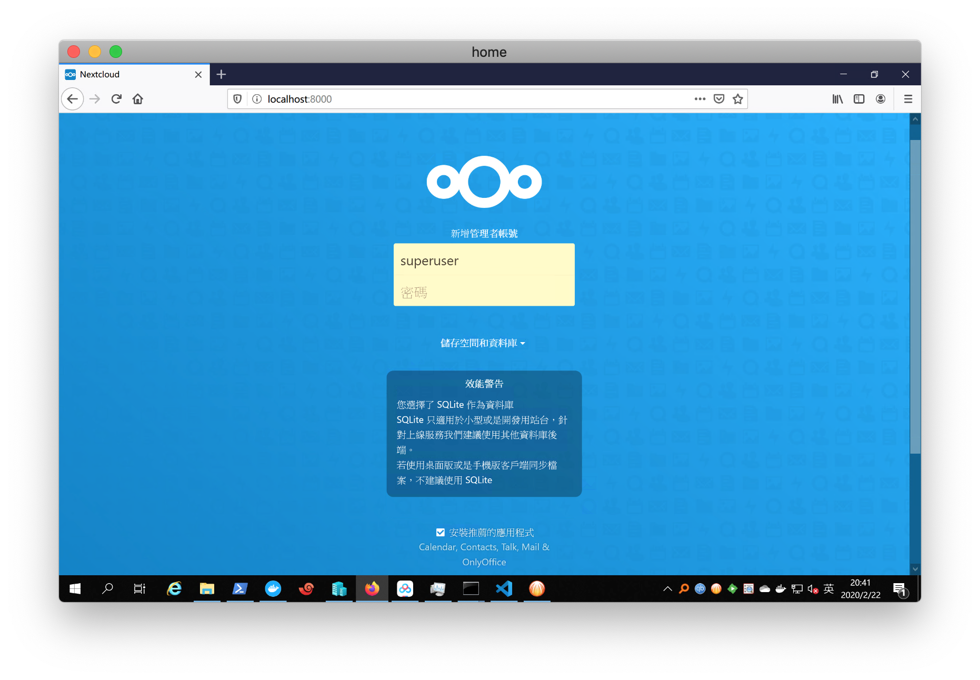Open the tracking protection shield icon
Viewport: 980px width, 680px height.
coord(237,99)
